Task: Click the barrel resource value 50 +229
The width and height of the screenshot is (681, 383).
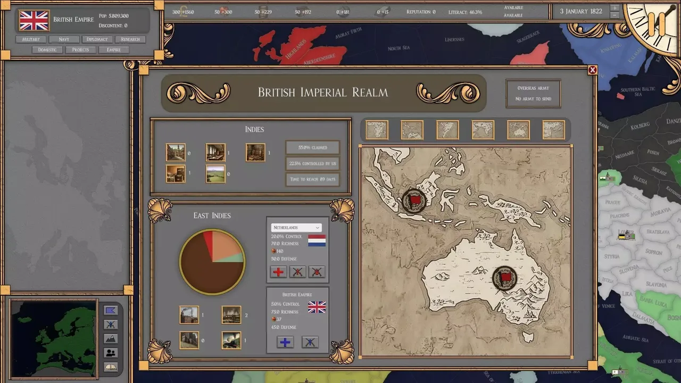Action: (x=263, y=12)
